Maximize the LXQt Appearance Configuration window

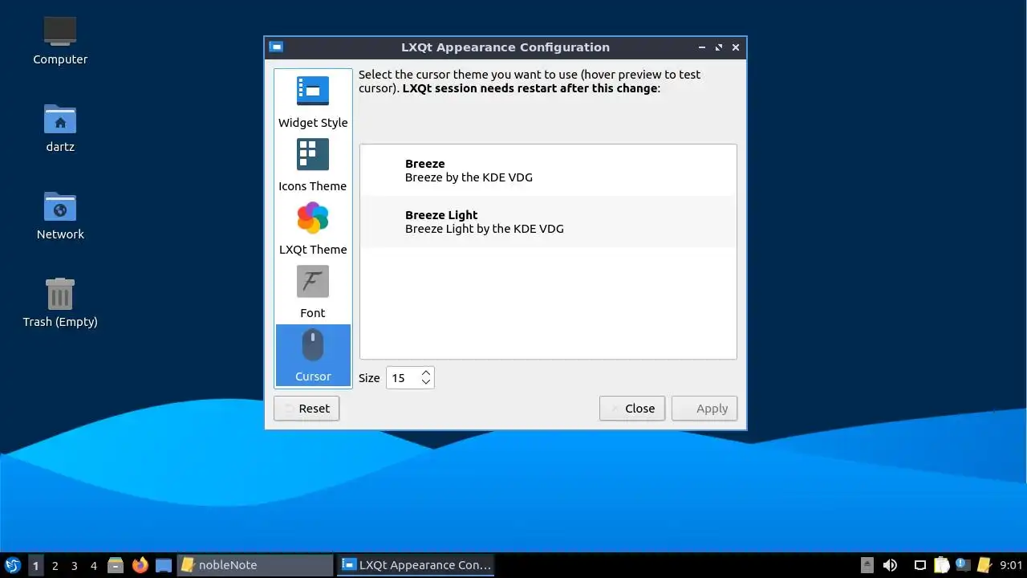719,47
